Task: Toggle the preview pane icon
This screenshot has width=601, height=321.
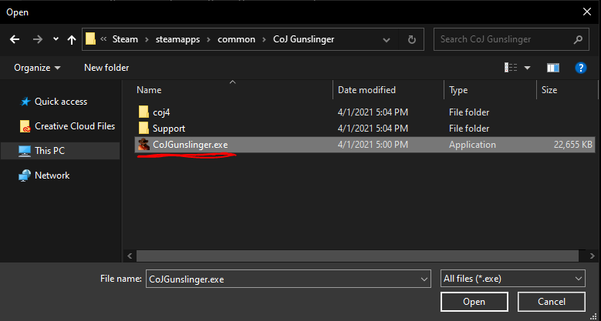Action: point(552,68)
